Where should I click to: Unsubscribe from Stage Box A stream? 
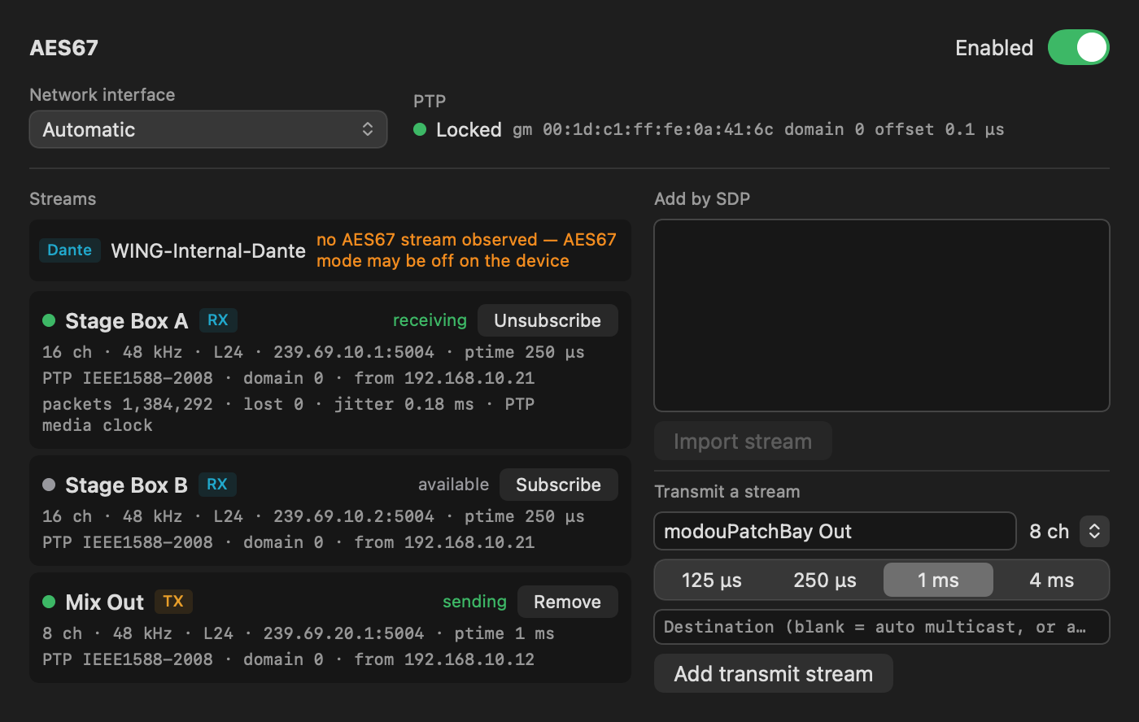(x=548, y=320)
